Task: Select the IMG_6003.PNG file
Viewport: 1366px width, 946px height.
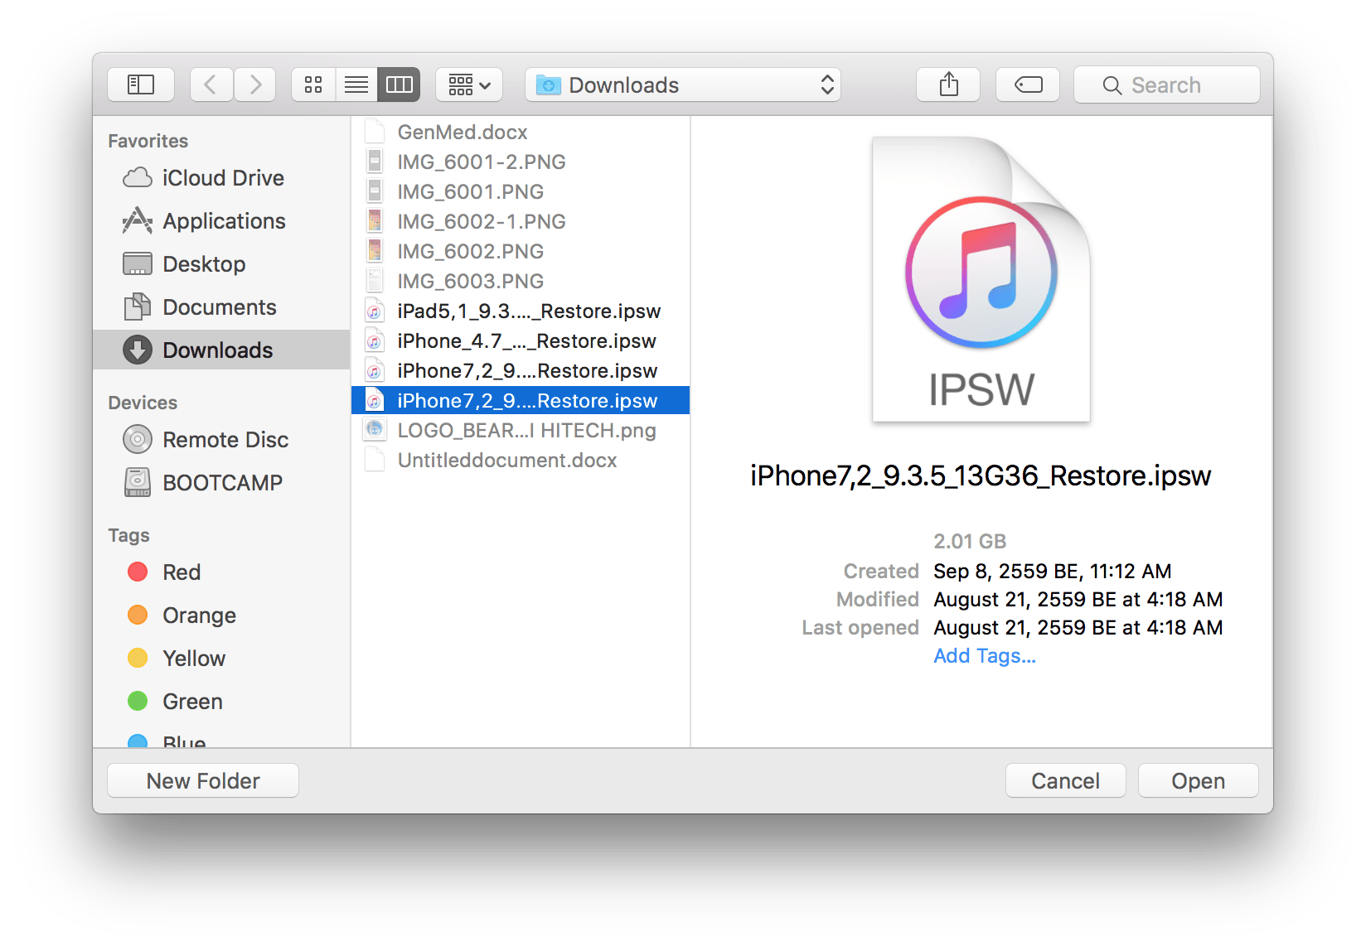Action: click(x=521, y=282)
